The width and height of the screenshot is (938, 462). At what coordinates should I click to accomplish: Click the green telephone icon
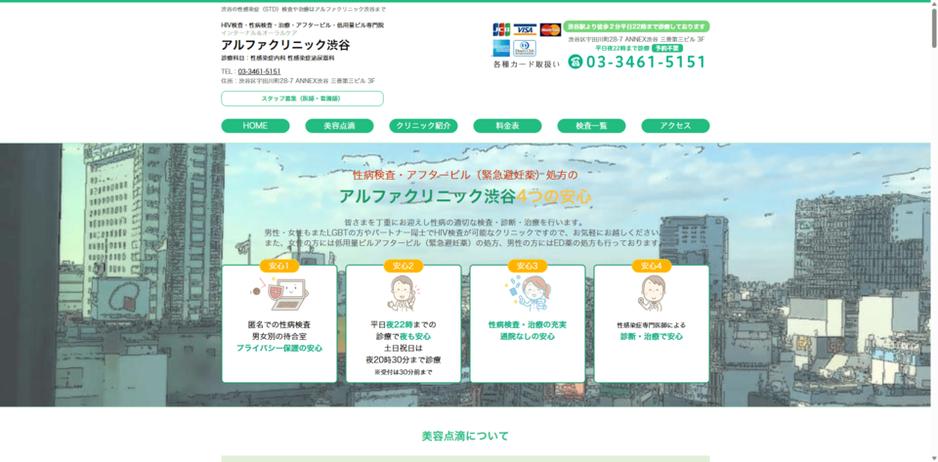coord(576,62)
